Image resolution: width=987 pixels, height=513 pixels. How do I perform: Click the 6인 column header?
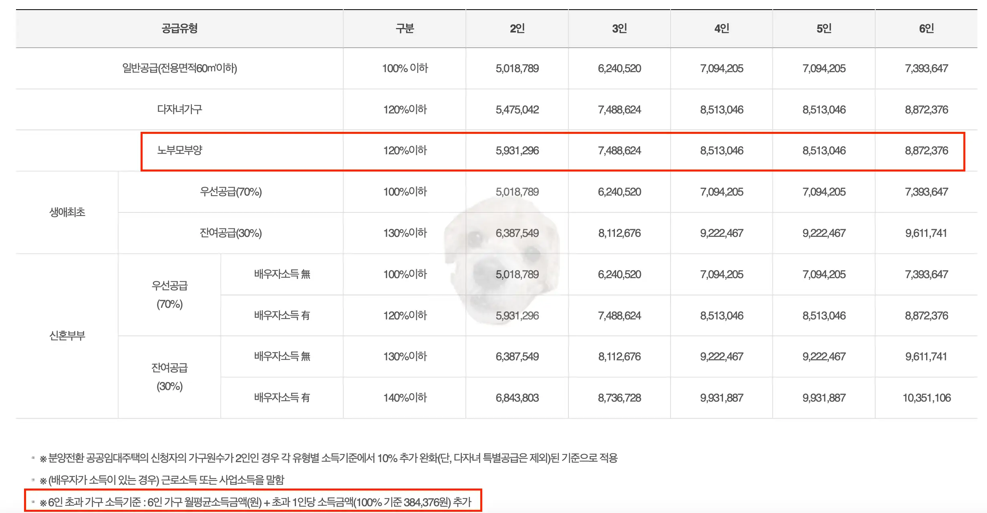click(925, 28)
